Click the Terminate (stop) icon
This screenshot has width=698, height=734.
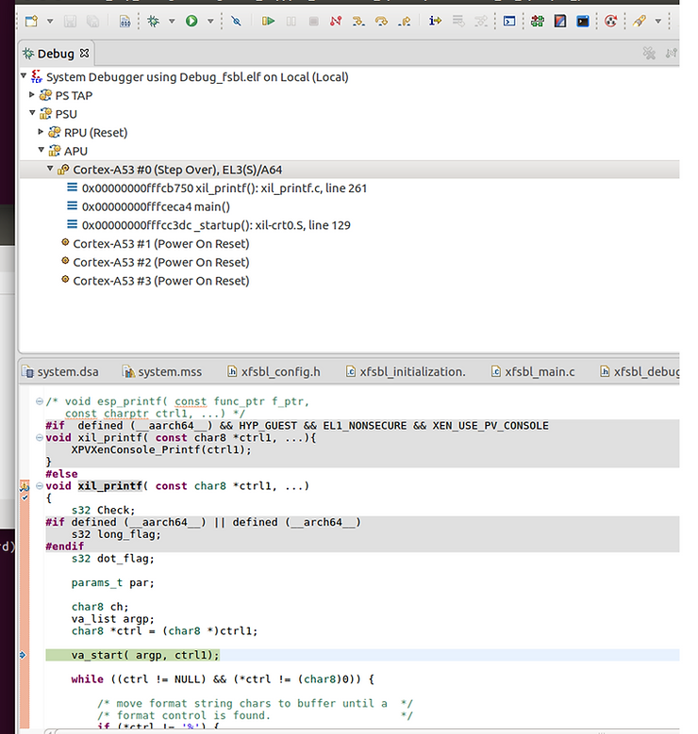click(313, 21)
